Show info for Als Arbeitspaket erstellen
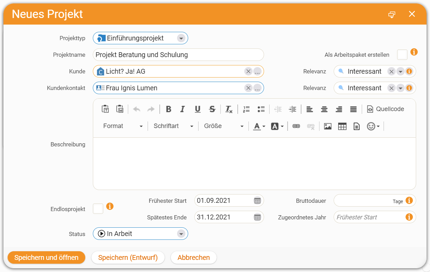 pyautogui.click(x=414, y=52)
